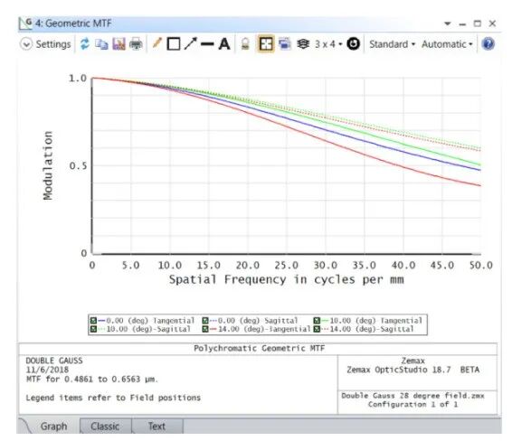Click the Copy window icon
This screenshot has height=441, width=531.
[x=101, y=44]
